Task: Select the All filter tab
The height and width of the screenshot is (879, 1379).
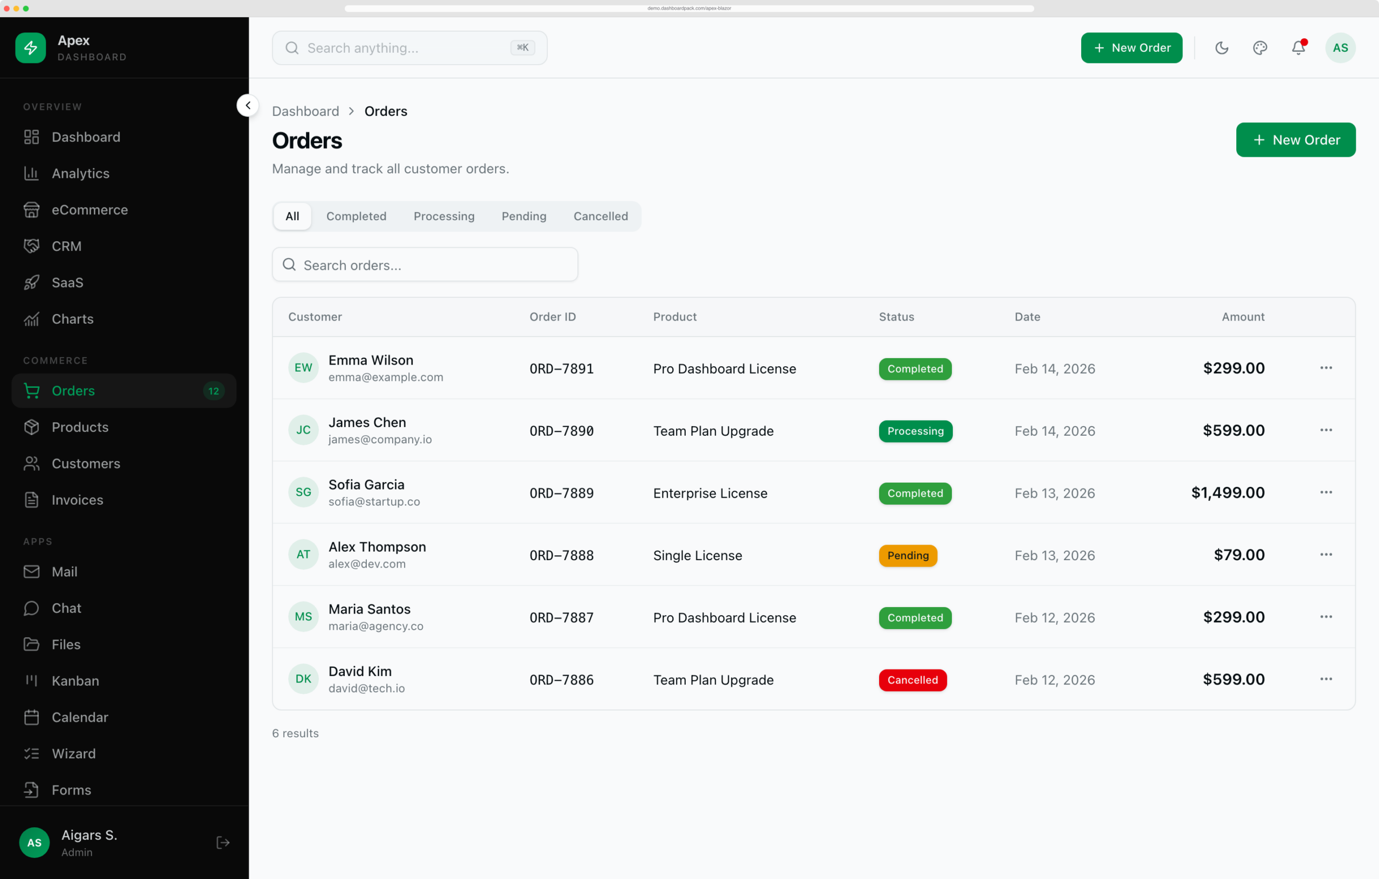Action: pos(292,216)
